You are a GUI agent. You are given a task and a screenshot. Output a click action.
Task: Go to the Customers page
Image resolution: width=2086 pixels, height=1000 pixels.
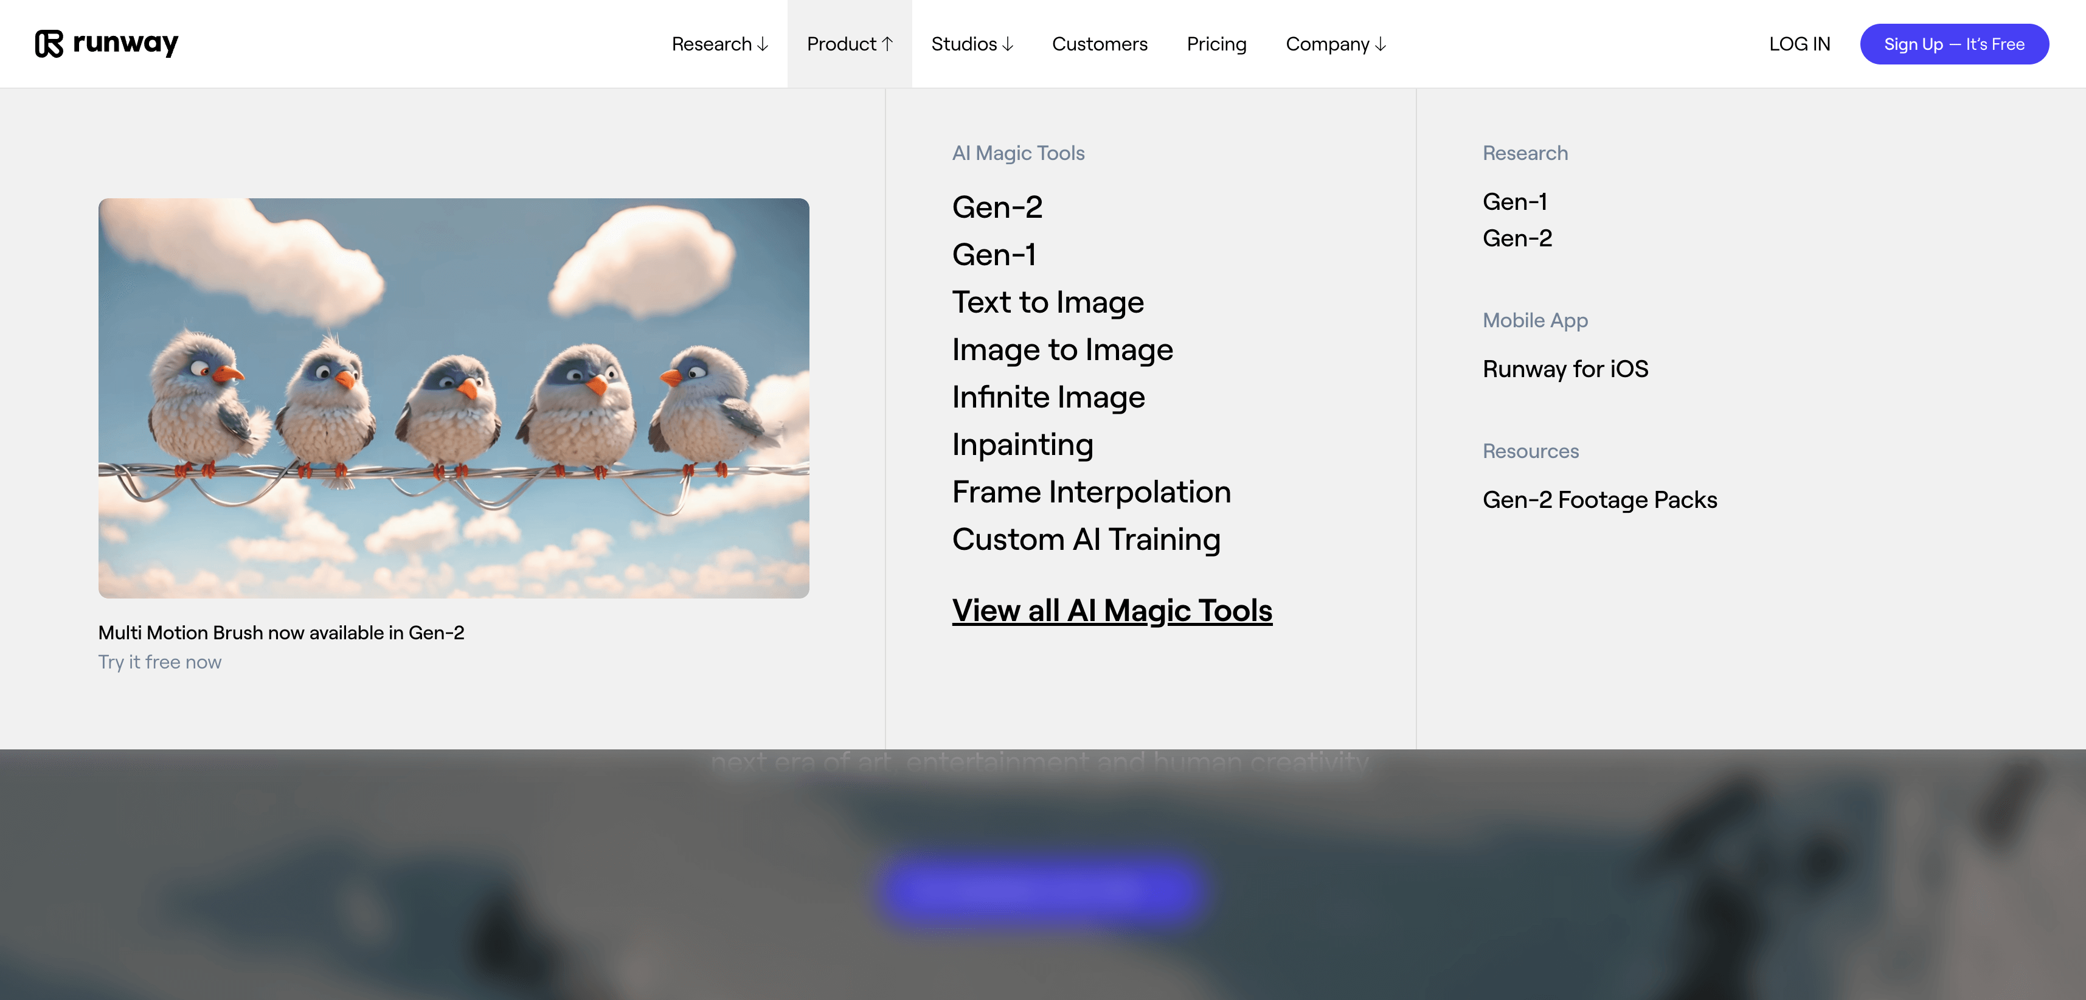coord(1099,44)
